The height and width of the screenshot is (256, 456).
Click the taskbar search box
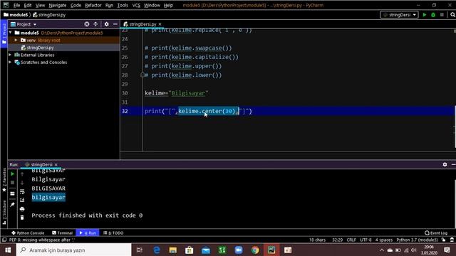click(74, 250)
